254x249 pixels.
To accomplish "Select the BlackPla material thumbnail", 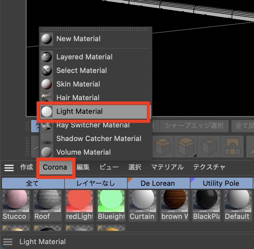I will (x=206, y=201).
